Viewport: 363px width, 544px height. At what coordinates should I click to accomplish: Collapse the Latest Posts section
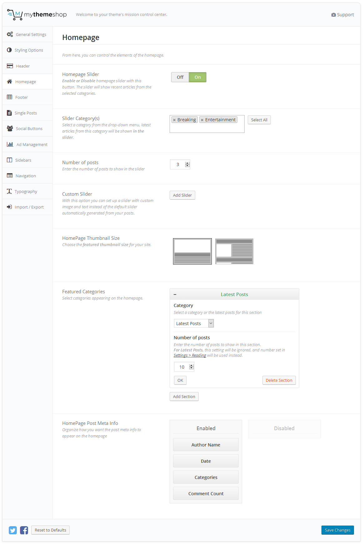[x=175, y=295]
